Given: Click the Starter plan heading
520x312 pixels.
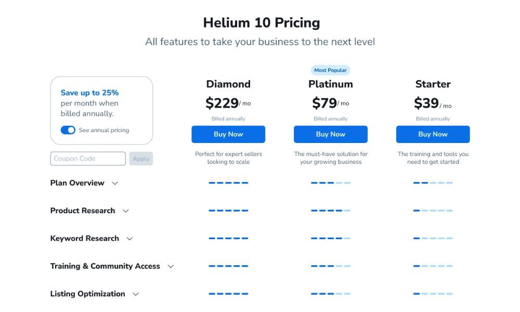Looking at the screenshot, I should [433, 84].
